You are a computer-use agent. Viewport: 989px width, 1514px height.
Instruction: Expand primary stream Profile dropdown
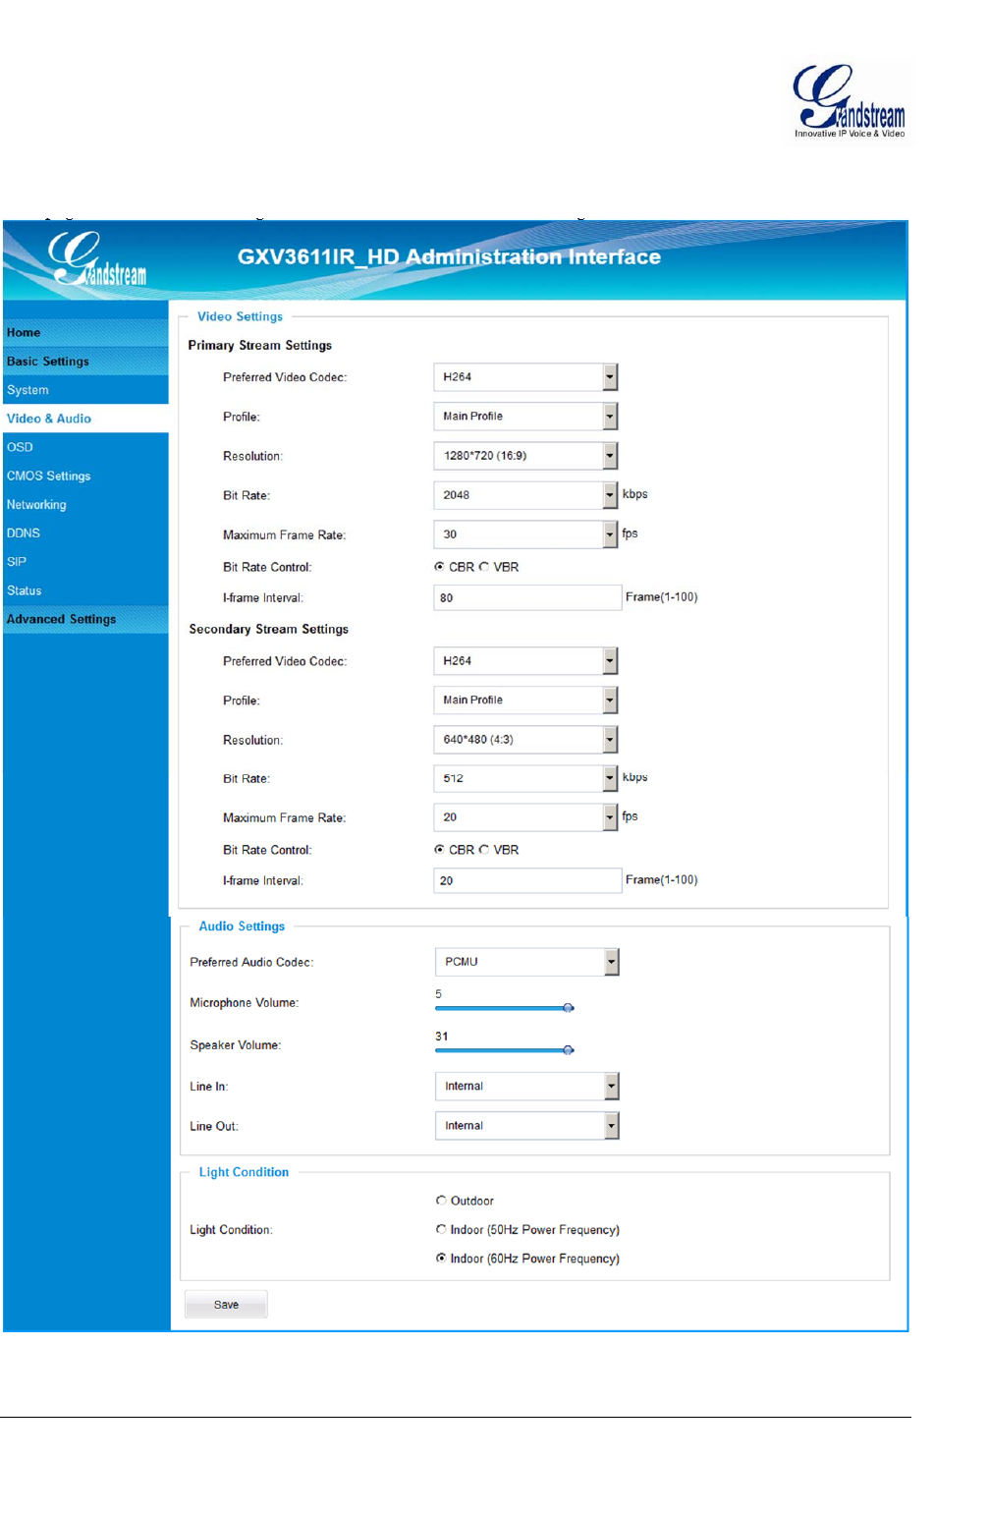click(x=525, y=416)
